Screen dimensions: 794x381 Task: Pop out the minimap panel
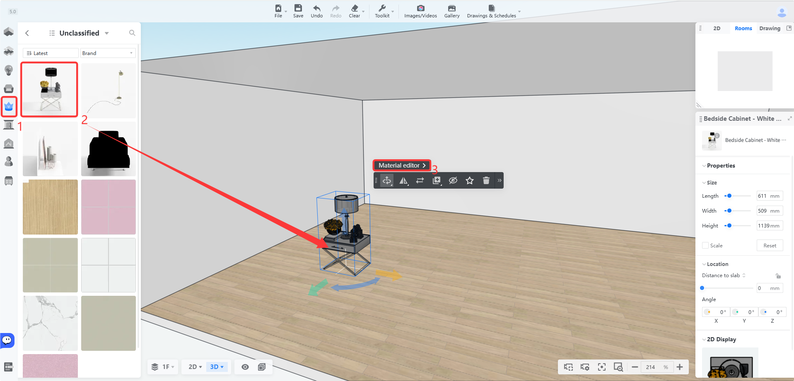pyautogui.click(x=789, y=28)
